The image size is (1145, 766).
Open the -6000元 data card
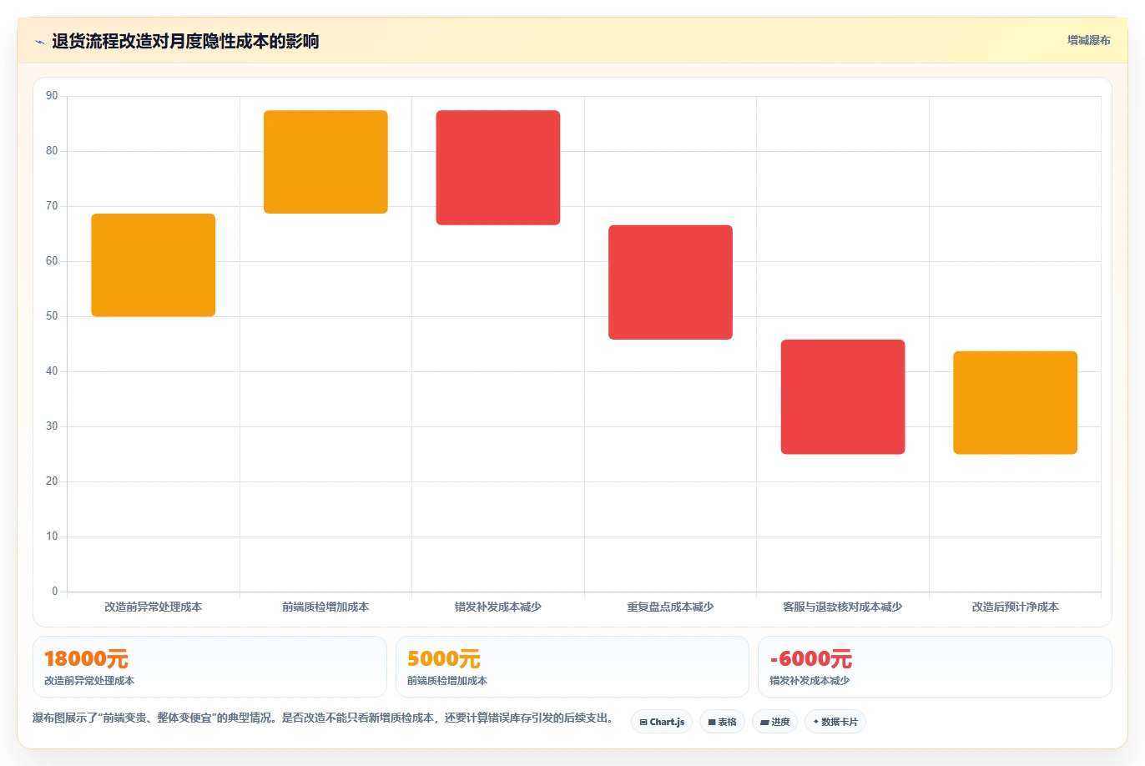pyautogui.click(x=935, y=667)
